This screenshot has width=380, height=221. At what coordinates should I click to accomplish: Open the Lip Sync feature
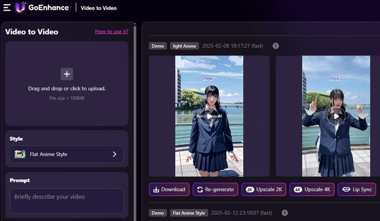point(357,190)
